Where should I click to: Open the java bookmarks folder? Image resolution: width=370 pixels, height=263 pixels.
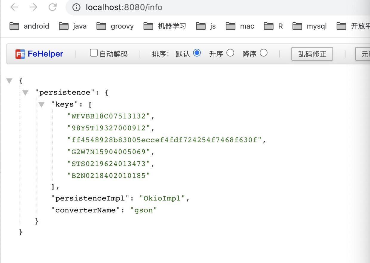(x=73, y=26)
